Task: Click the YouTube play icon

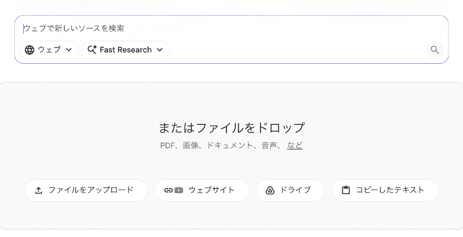Action: (179, 190)
